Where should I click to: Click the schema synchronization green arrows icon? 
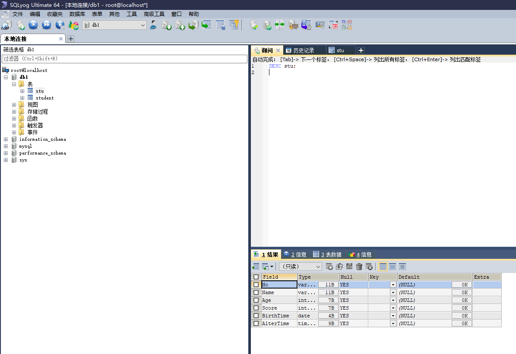(x=280, y=25)
